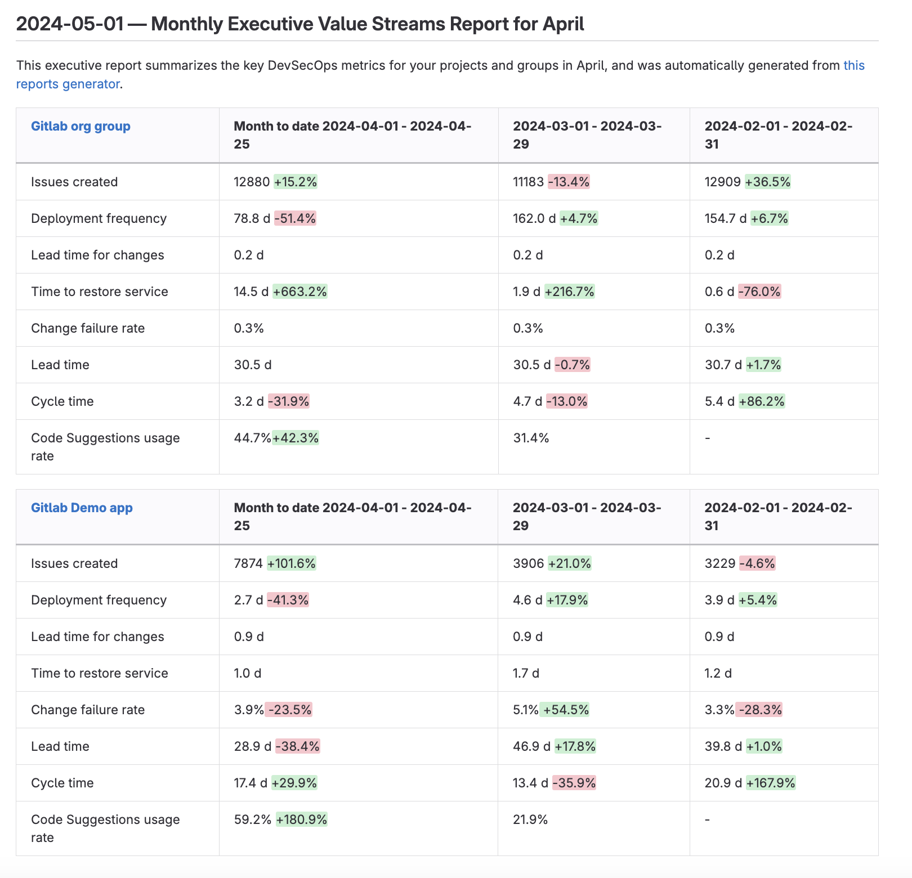
Task: Click the +36.5% badge beside 12909
Action: pyautogui.click(x=768, y=182)
